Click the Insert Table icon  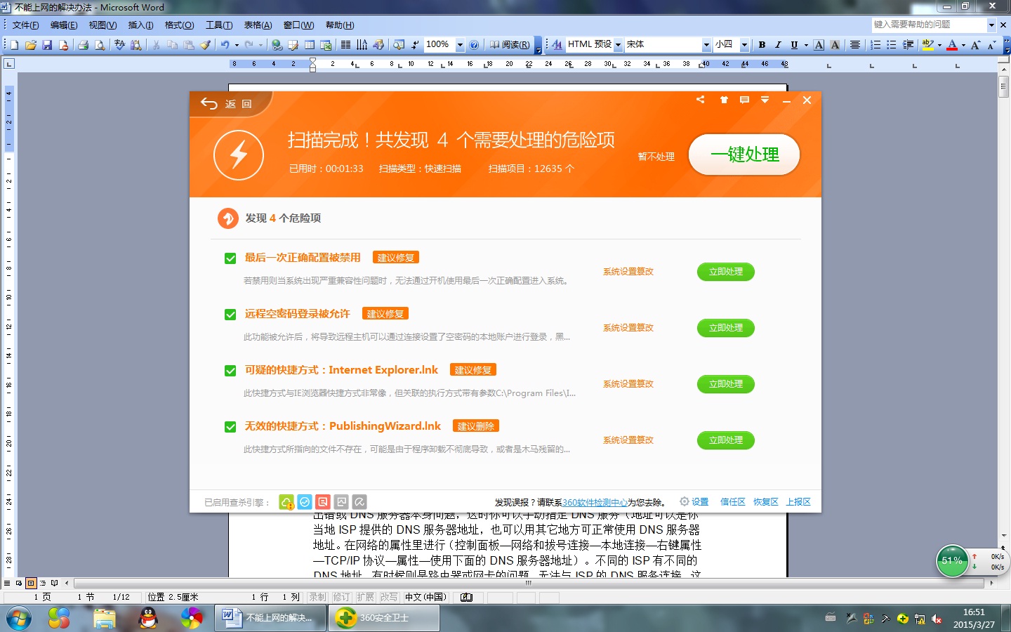tap(310, 45)
